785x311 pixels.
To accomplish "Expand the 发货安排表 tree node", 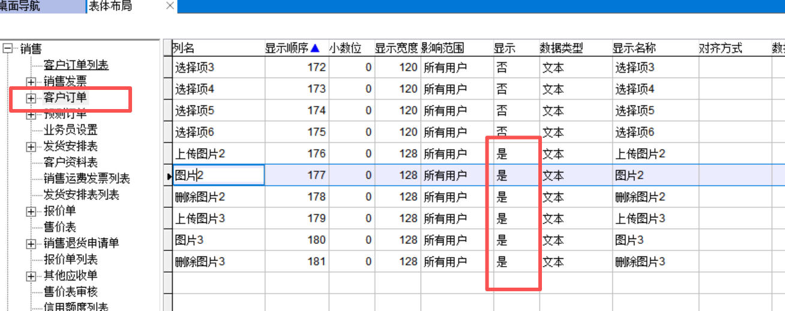I will tap(31, 147).
